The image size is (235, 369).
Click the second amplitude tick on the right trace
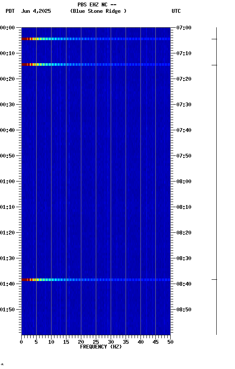click(214, 65)
